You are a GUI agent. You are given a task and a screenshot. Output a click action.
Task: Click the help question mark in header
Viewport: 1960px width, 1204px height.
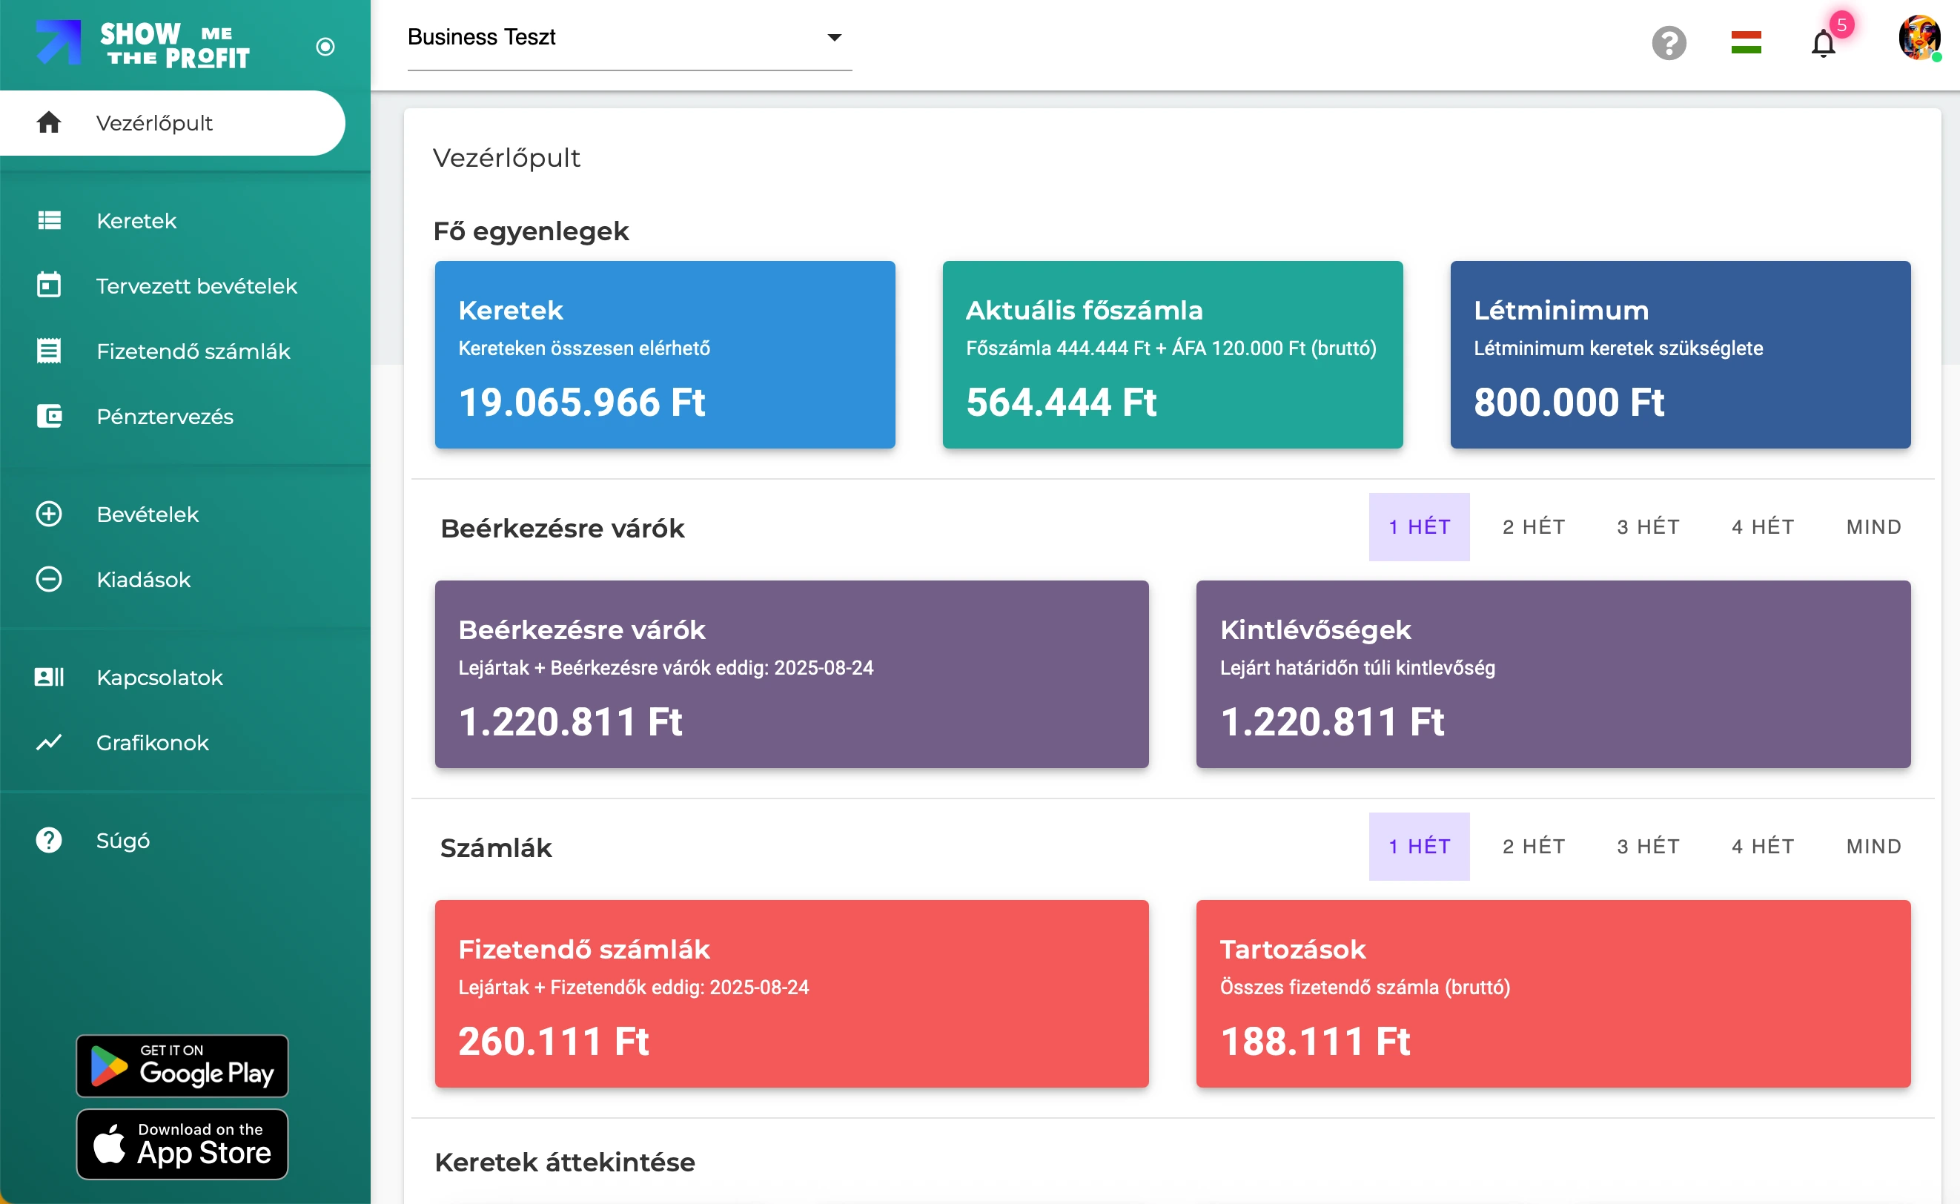tap(1669, 43)
